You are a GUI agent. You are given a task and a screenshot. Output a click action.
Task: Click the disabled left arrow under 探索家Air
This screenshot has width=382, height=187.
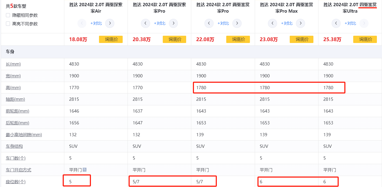pyautogui.click(x=82, y=23)
